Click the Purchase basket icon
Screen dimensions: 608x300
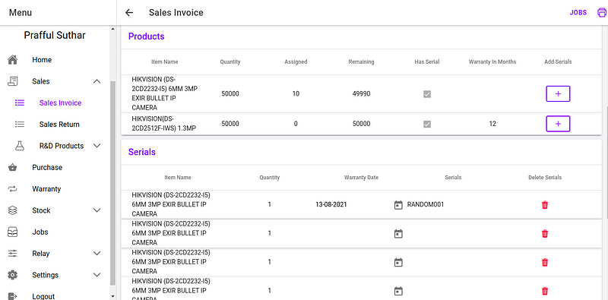click(x=13, y=167)
